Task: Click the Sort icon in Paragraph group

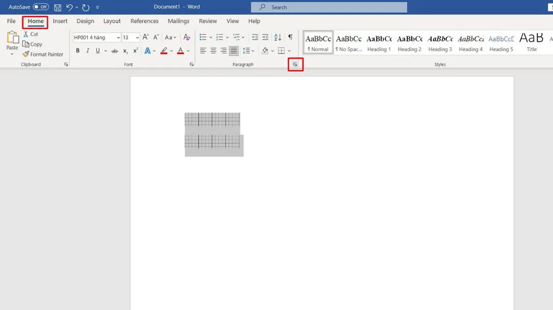Action: click(x=278, y=37)
